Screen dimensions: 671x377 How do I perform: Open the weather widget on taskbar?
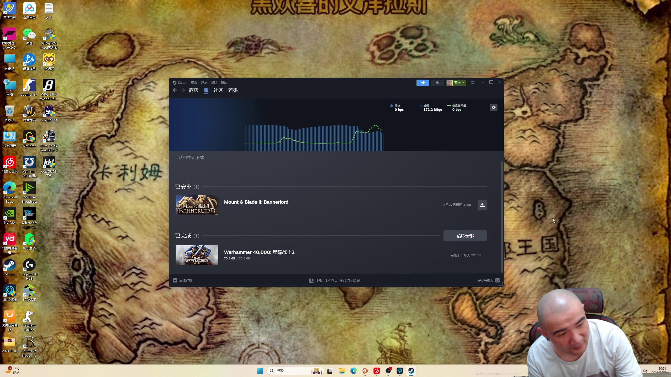click(13, 370)
